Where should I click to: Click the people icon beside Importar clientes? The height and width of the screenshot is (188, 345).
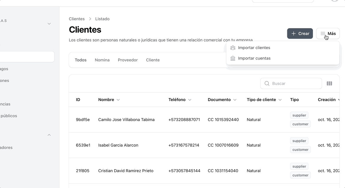click(233, 48)
